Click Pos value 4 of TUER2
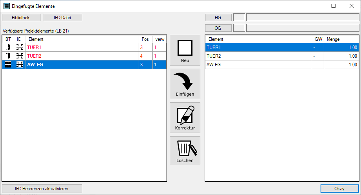Image resolution: width=361 pixels, height=195 pixels. click(145, 56)
